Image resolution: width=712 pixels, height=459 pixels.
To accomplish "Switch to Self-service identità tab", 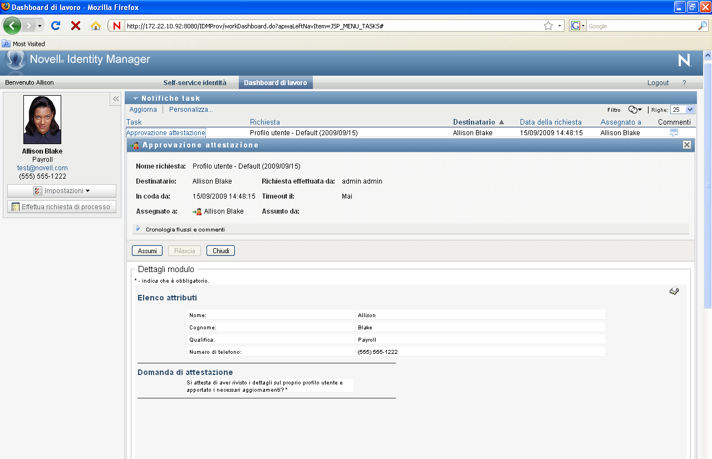I will point(195,82).
